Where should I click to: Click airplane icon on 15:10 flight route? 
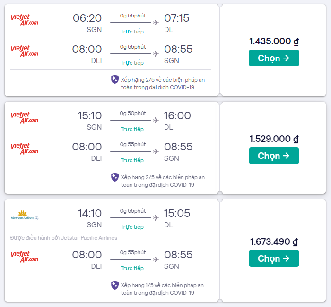click(156, 120)
